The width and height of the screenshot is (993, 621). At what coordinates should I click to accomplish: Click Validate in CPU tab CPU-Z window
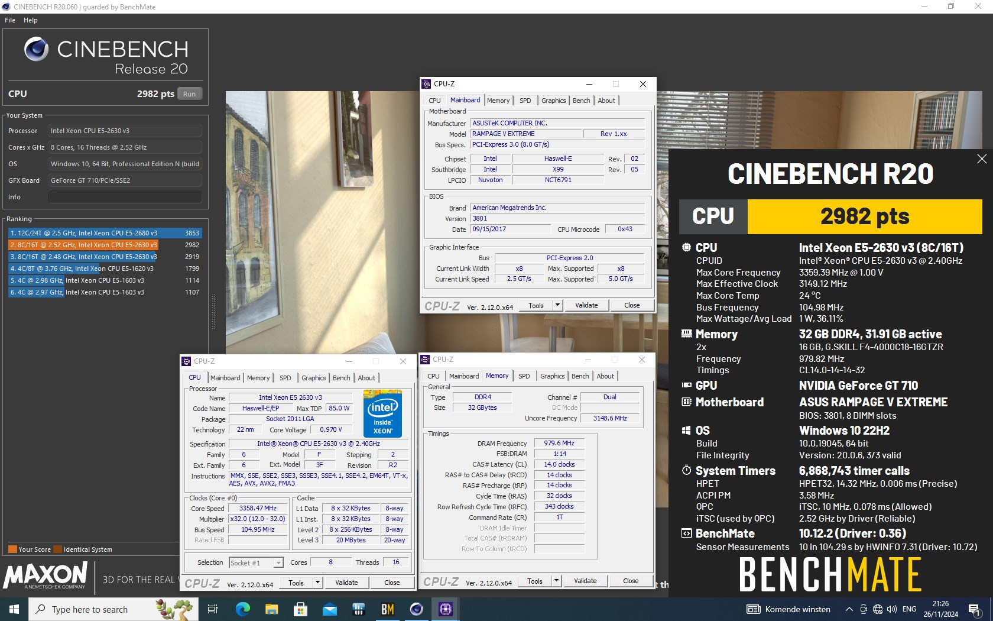click(x=346, y=583)
